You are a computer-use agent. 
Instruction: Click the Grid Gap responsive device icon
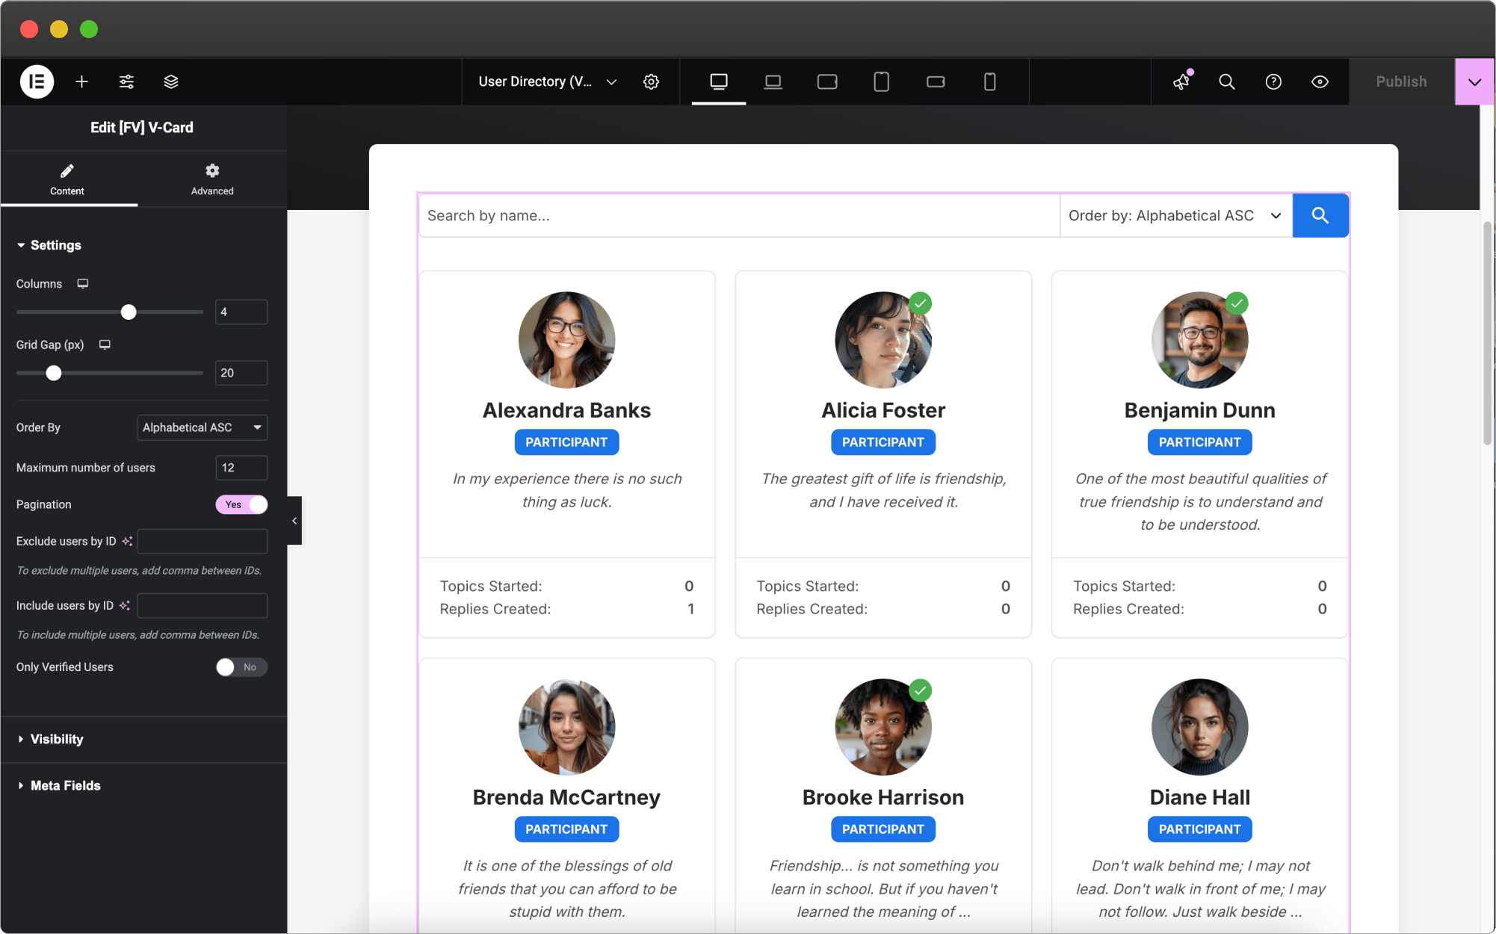coord(105,344)
